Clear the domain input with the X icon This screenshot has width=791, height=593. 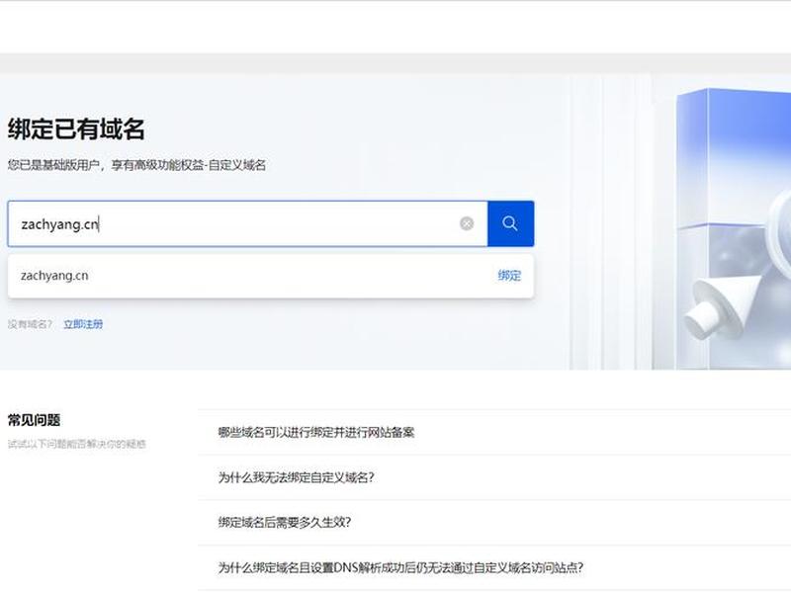tap(467, 223)
